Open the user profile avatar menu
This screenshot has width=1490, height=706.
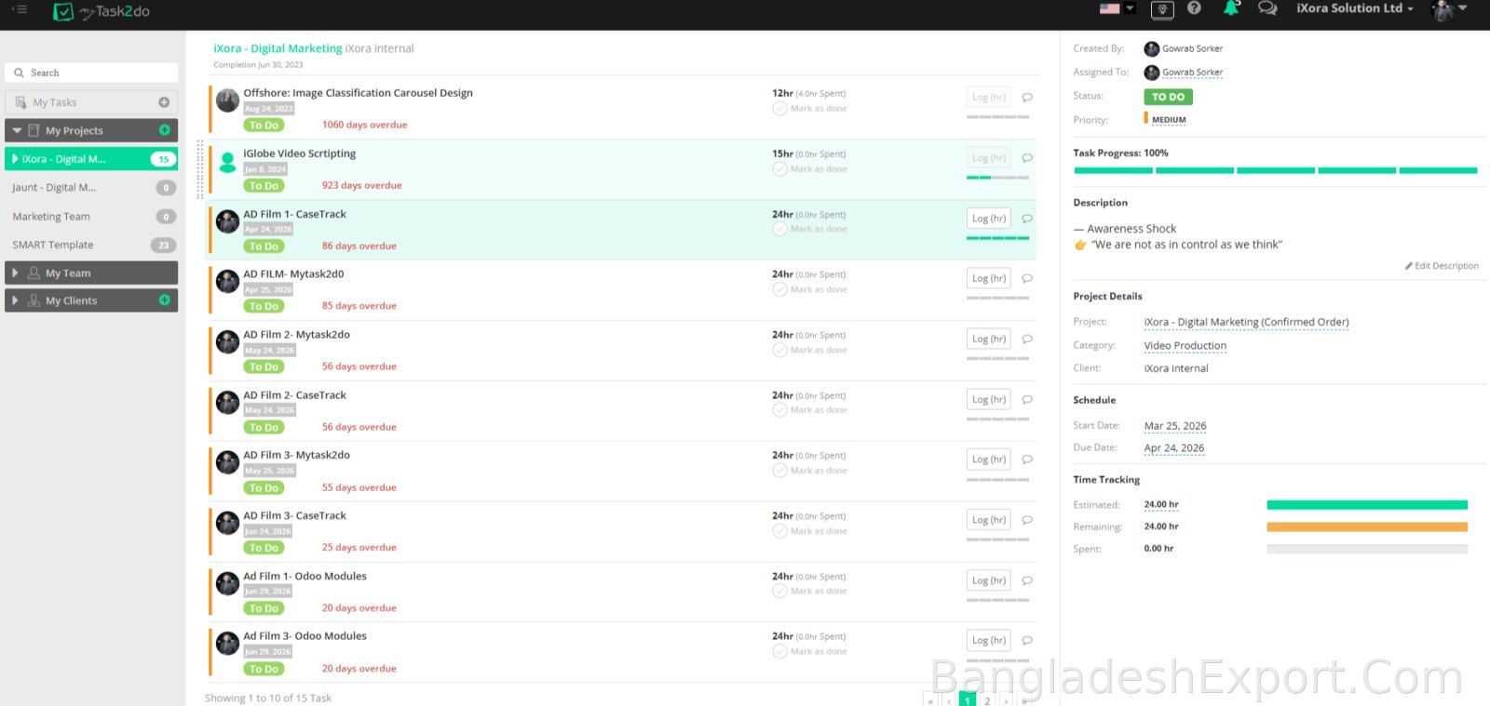tap(1449, 9)
